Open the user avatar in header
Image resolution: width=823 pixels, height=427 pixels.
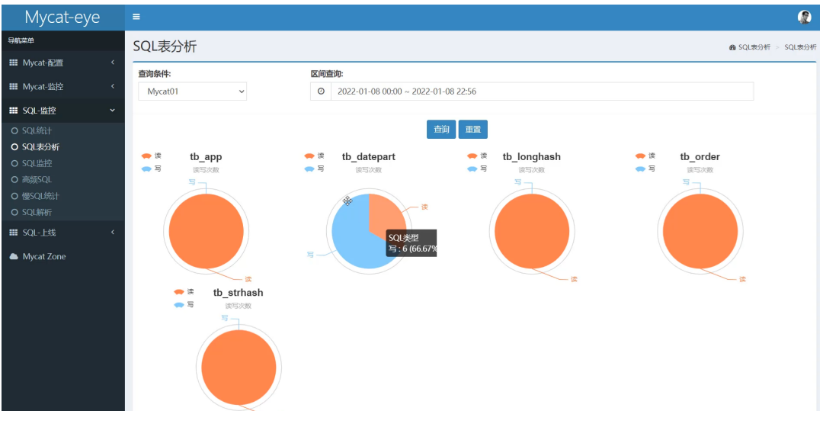(804, 18)
